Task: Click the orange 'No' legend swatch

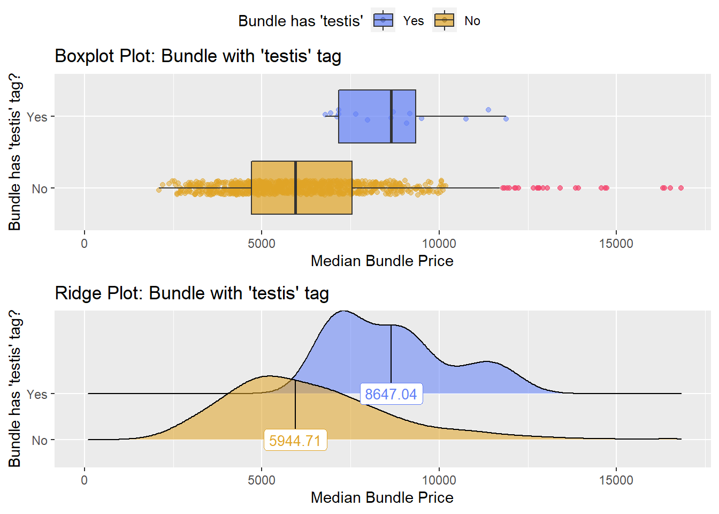Action: tap(445, 21)
